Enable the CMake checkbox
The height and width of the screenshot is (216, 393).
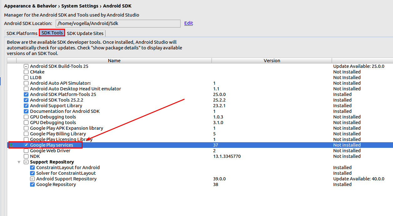pos(26,72)
